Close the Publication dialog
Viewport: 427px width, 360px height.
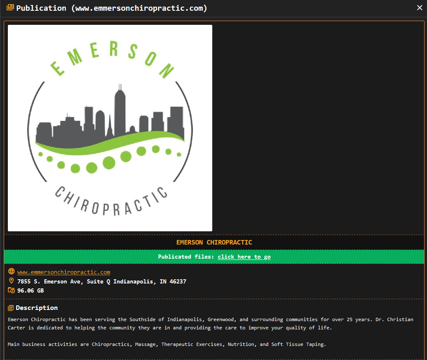[x=420, y=8]
